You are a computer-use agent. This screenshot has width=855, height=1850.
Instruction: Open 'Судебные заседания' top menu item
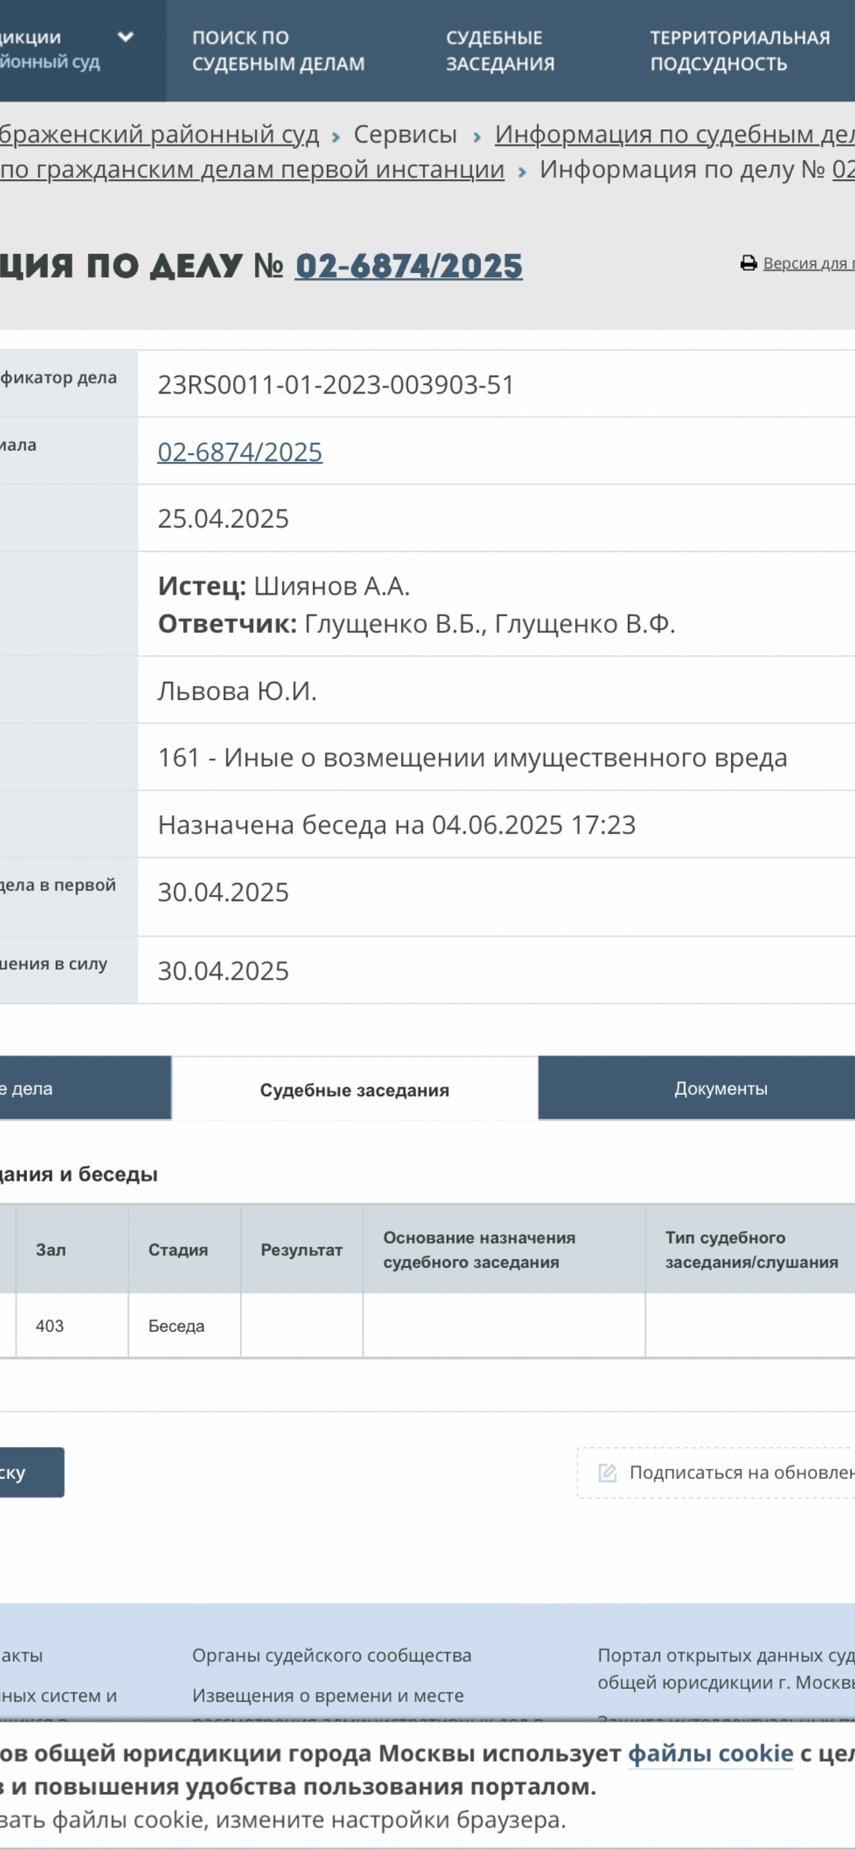coord(499,50)
